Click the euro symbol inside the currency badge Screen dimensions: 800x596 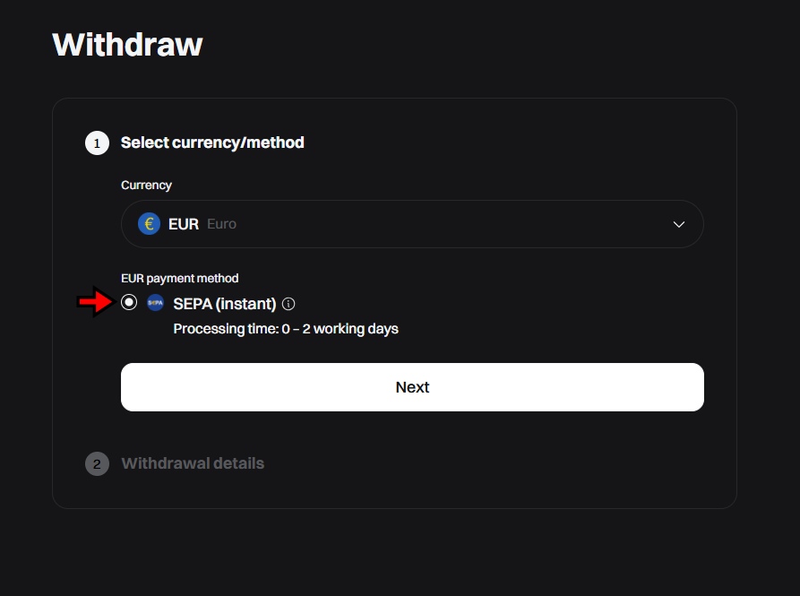coord(147,223)
